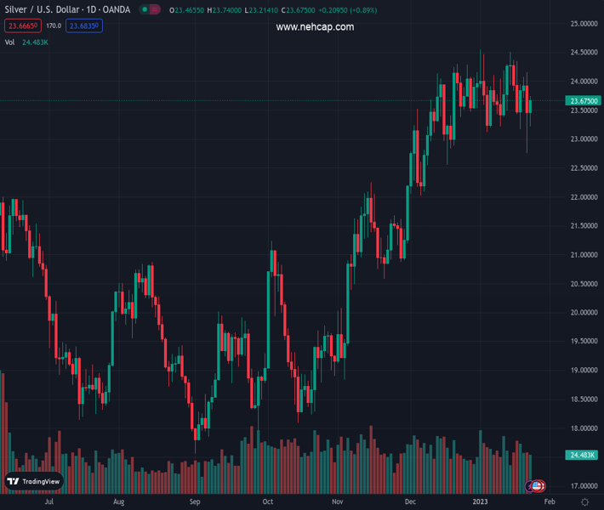Viewport: 604px width, 510px height.
Task: Click the volume label 24.483K on axis
Action: coord(581,456)
